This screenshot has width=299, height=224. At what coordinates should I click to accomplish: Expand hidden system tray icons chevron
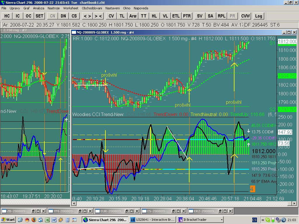click(263, 220)
